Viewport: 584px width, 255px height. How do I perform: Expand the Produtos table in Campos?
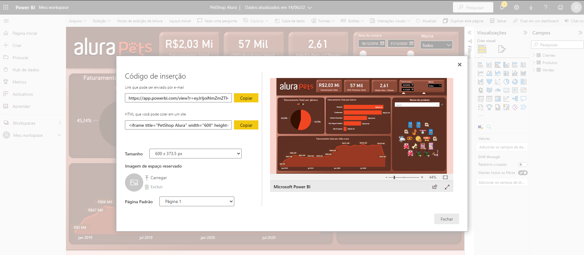point(534,62)
